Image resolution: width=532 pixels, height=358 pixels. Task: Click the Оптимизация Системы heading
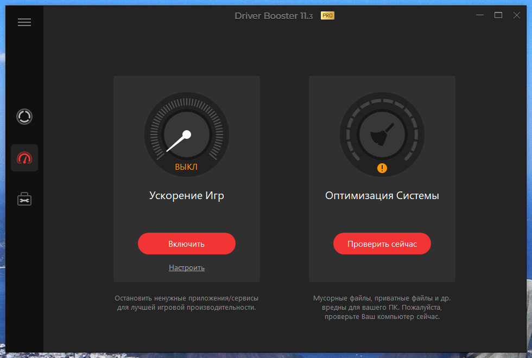click(382, 196)
